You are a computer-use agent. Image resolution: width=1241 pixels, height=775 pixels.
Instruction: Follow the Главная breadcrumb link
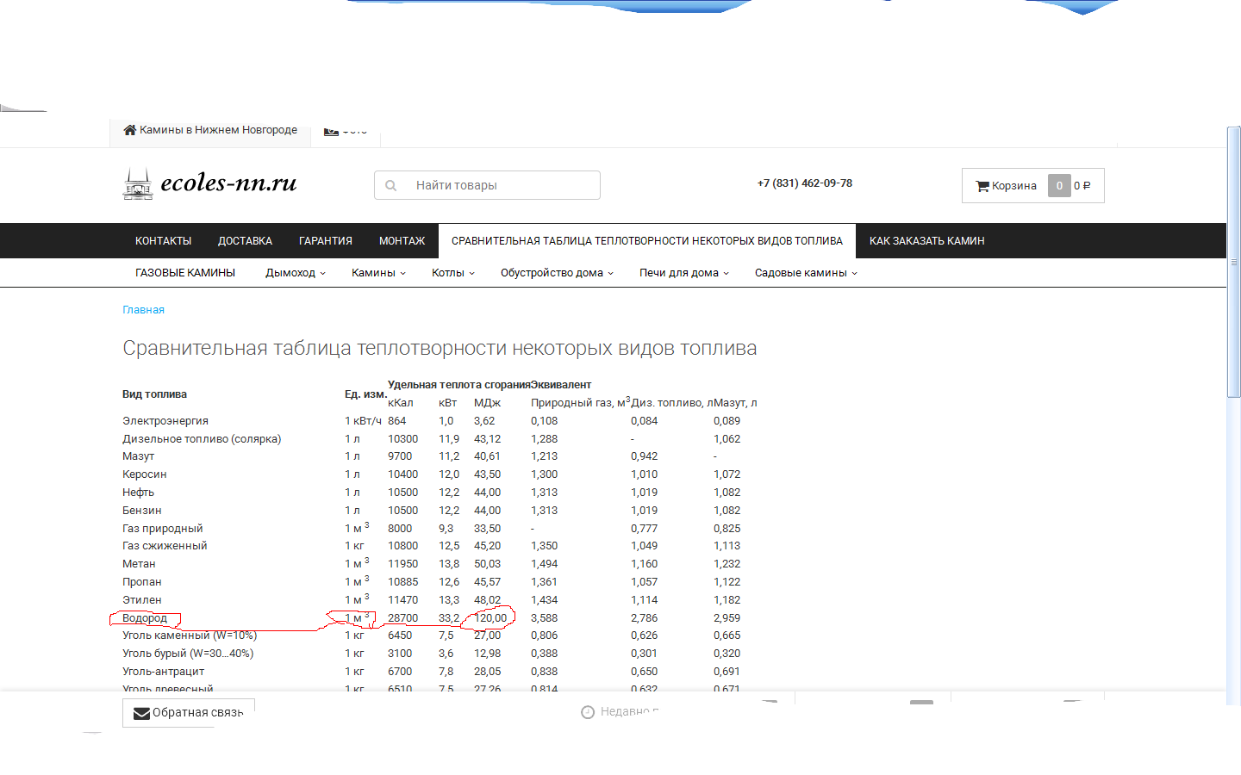[x=143, y=310]
